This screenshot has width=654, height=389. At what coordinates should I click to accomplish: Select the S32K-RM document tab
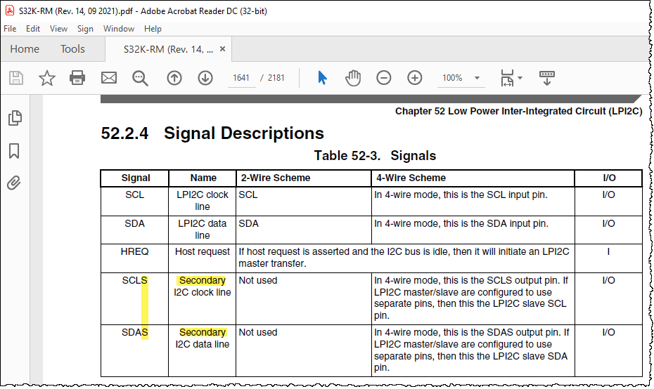coord(168,49)
